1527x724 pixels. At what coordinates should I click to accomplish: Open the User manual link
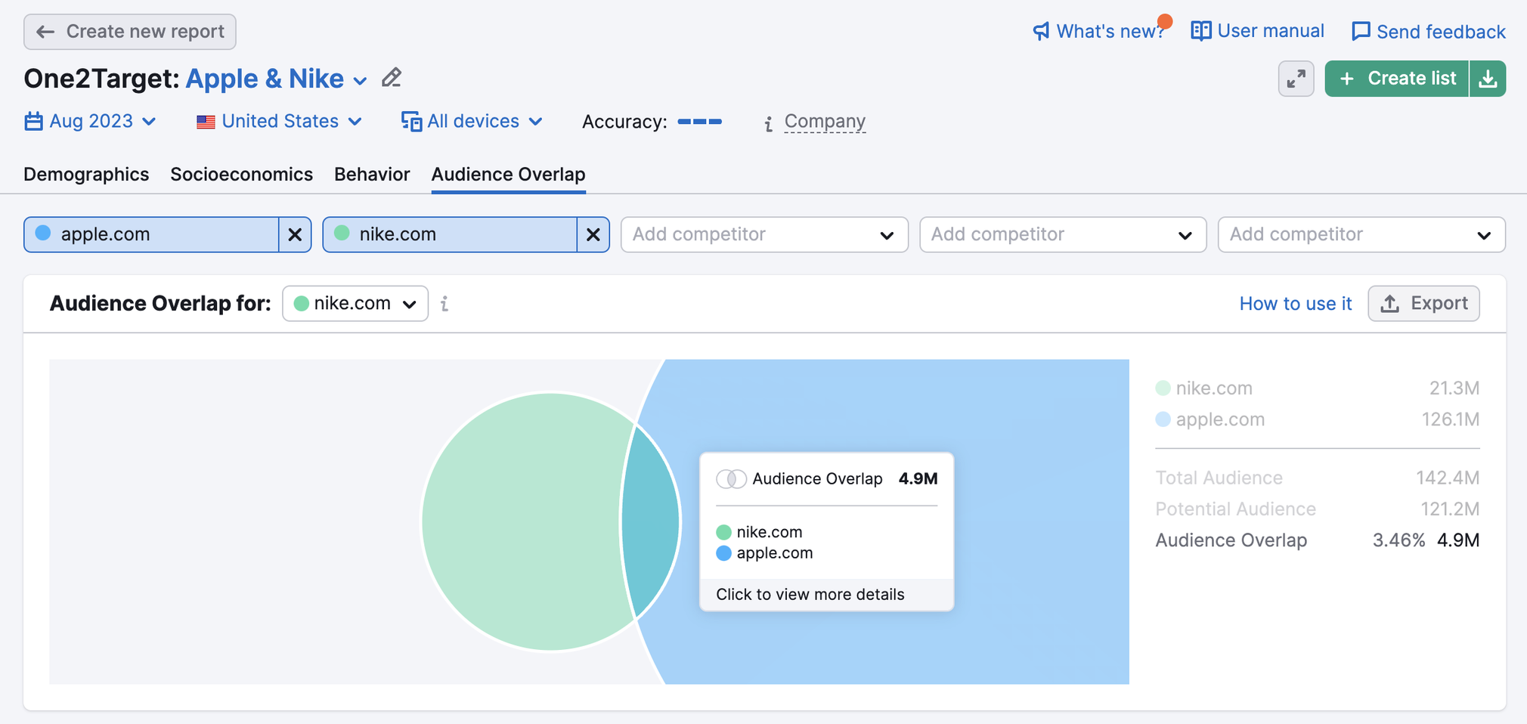pyautogui.click(x=1258, y=31)
